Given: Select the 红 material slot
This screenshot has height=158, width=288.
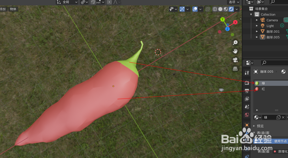Looking at the screenshot, I should tap(271, 89).
